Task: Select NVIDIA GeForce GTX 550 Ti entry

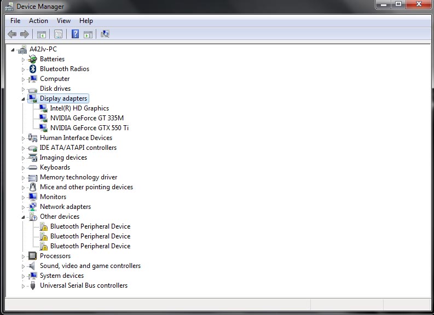Action: tap(89, 128)
